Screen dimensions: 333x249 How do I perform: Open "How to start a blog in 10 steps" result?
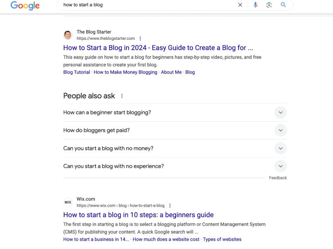tap(138, 215)
